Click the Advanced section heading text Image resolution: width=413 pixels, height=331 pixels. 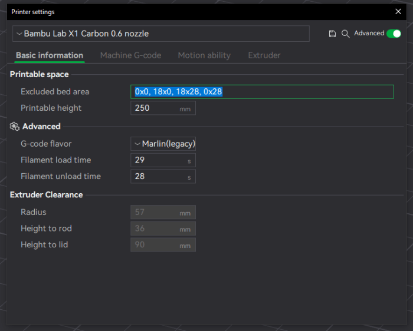(41, 127)
